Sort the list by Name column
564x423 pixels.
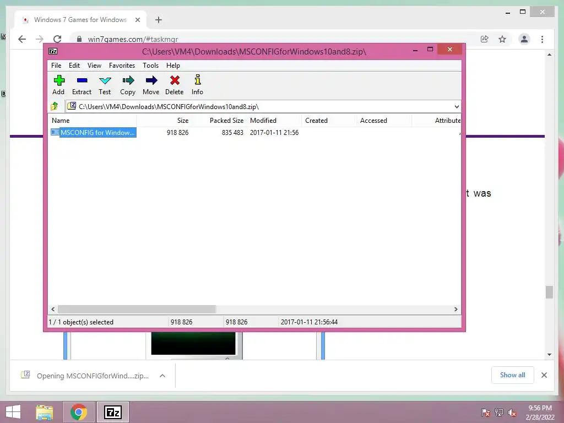pos(93,121)
